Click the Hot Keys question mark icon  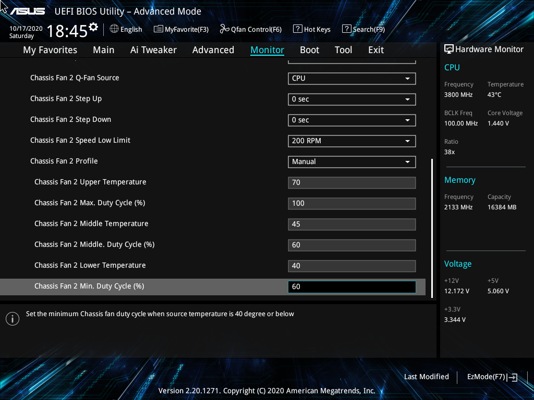(297, 29)
